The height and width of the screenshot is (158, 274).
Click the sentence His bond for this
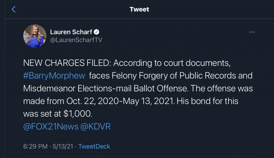(x=207, y=101)
